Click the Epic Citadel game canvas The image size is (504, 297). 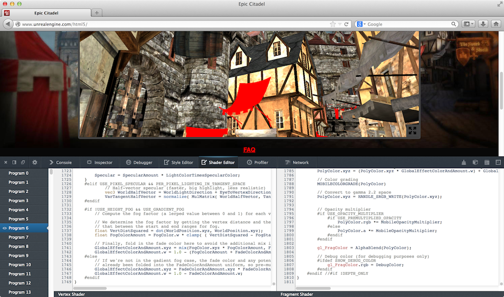tap(249, 84)
